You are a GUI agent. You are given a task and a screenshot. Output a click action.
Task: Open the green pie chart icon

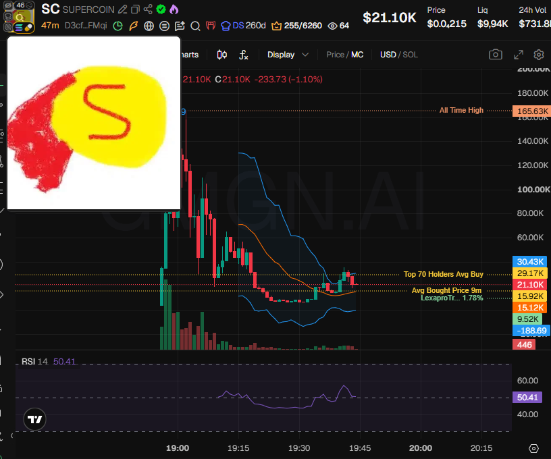click(x=117, y=26)
